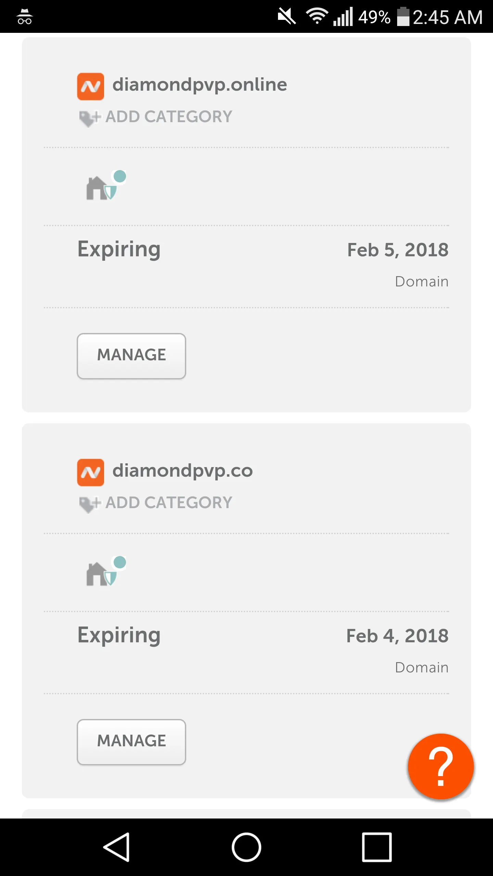Tap the Namecheap logo beside diamondpvp.online
493x876 pixels.
coord(90,86)
